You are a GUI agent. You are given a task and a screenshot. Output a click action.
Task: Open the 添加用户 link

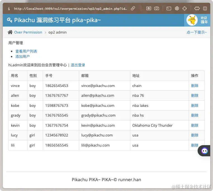[22, 56]
